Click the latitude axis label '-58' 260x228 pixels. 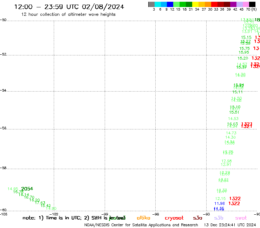click(x=3, y=168)
